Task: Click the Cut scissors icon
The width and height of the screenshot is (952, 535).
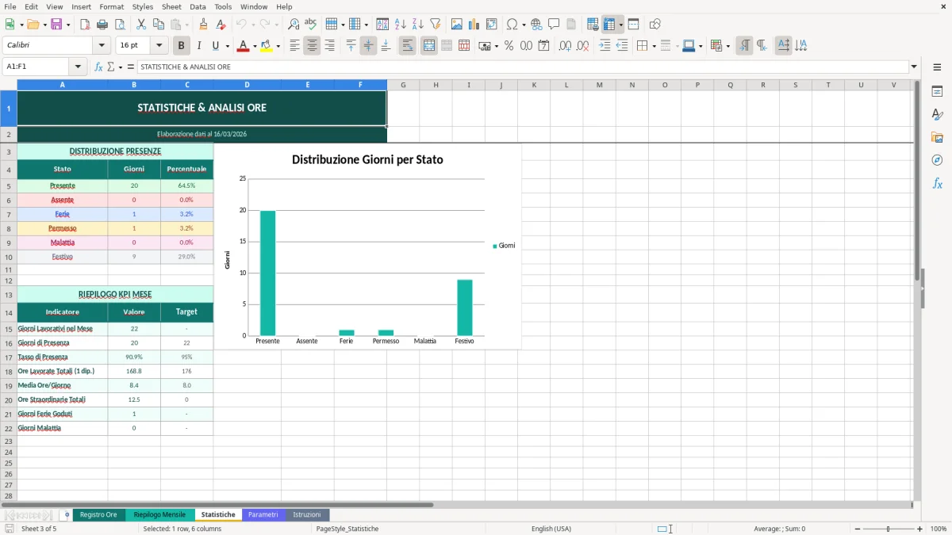Action: pos(141,25)
